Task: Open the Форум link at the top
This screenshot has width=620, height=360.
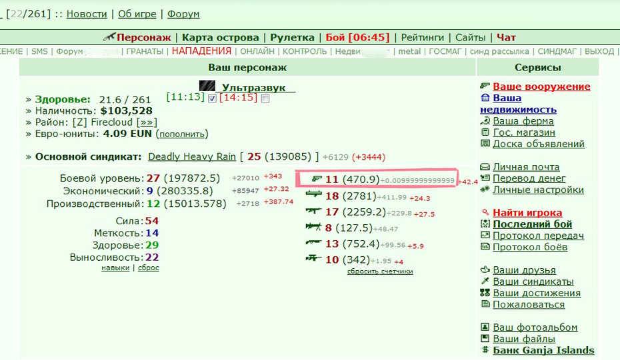Action: pos(183,14)
